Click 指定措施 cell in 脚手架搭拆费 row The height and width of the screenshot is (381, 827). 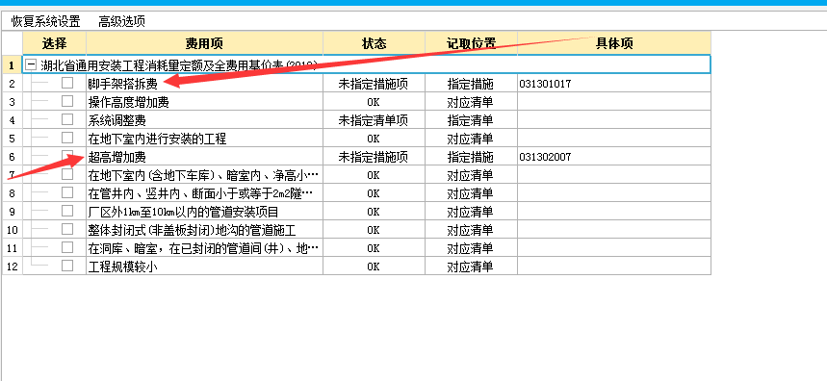[x=471, y=84]
